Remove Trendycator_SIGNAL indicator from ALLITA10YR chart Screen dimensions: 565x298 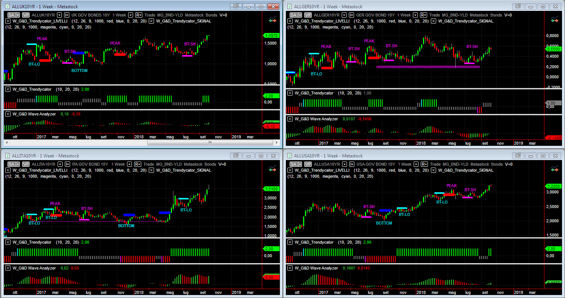[x=151, y=170]
